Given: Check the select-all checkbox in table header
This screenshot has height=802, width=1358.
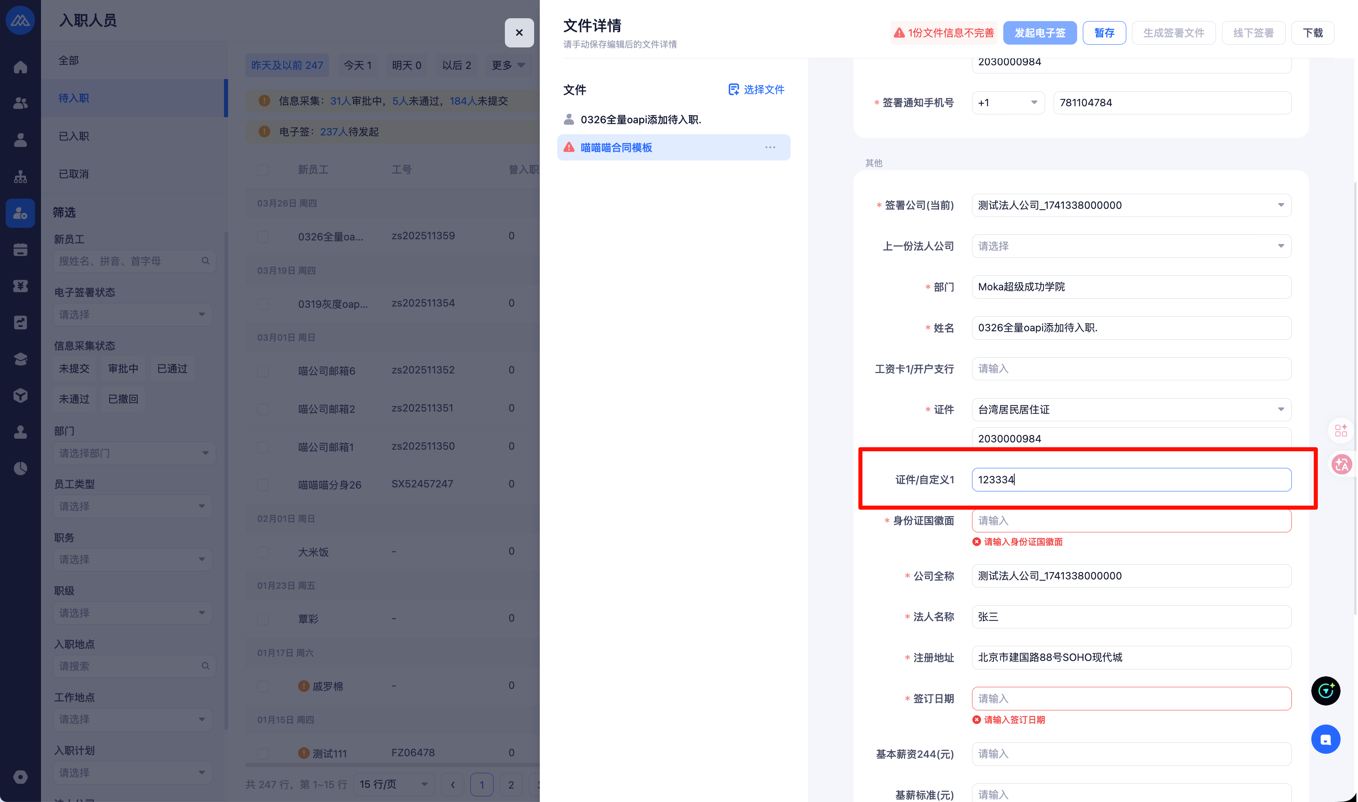Looking at the screenshot, I should pos(263,170).
